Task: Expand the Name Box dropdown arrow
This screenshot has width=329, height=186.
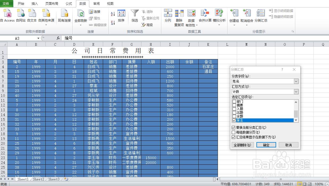Action: (x=39, y=38)
